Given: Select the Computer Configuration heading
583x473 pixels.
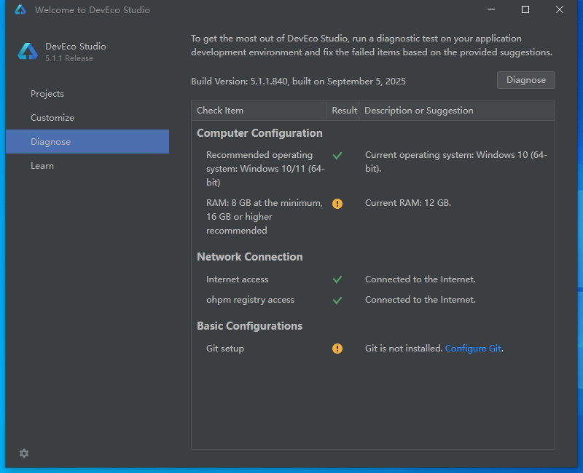Looking at the screenshot, I should 259,133.
